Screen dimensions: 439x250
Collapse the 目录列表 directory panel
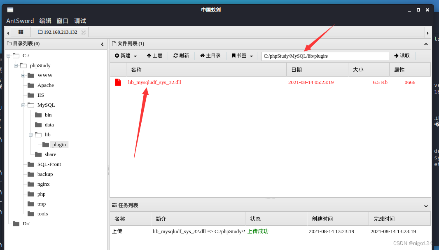tap(102, 44)
